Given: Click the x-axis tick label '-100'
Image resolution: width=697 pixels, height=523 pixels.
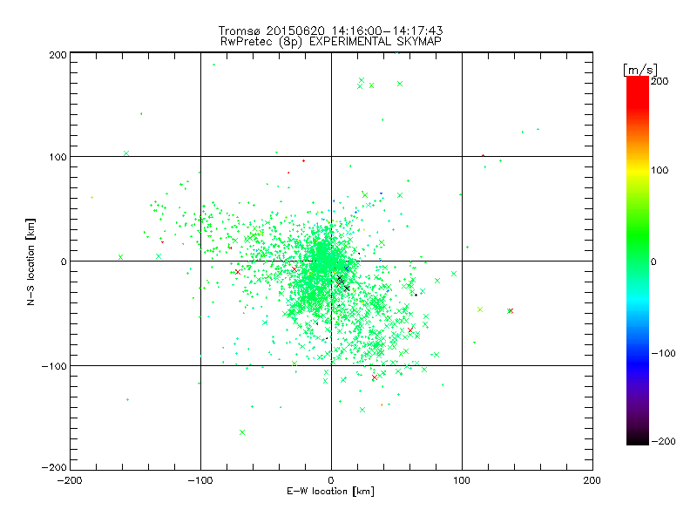Looking at the screenshot, I should click(x=200, y=480).
